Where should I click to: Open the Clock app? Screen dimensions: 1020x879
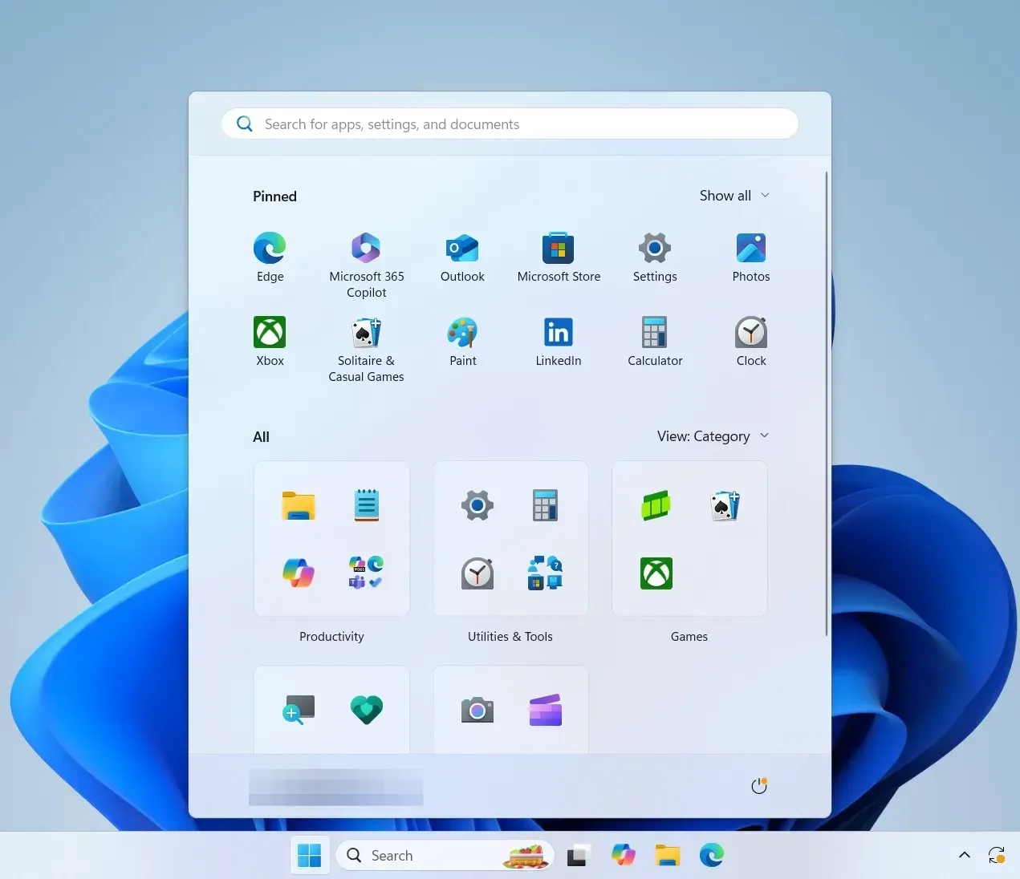pos(751,332)
